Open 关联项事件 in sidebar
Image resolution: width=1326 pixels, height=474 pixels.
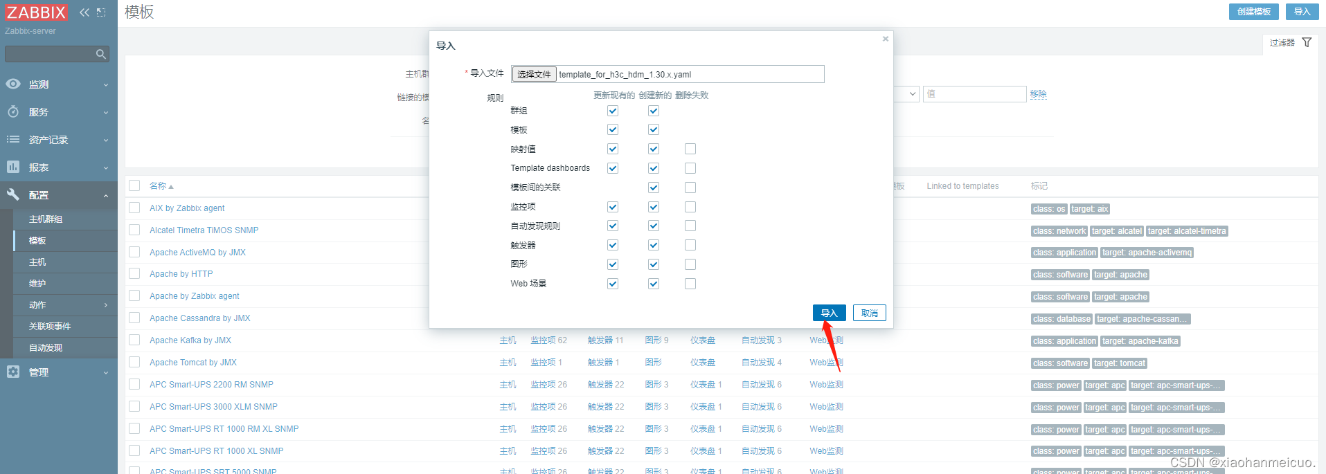(50, 326)
